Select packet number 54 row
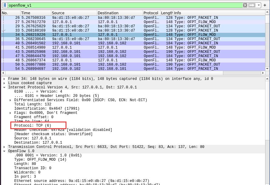This screenshot has height=185, width=270. [x=133, y=69]
